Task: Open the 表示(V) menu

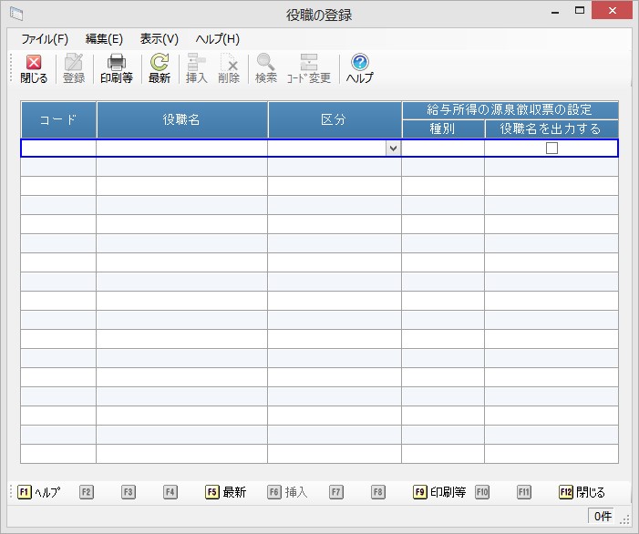Action: 160,39
